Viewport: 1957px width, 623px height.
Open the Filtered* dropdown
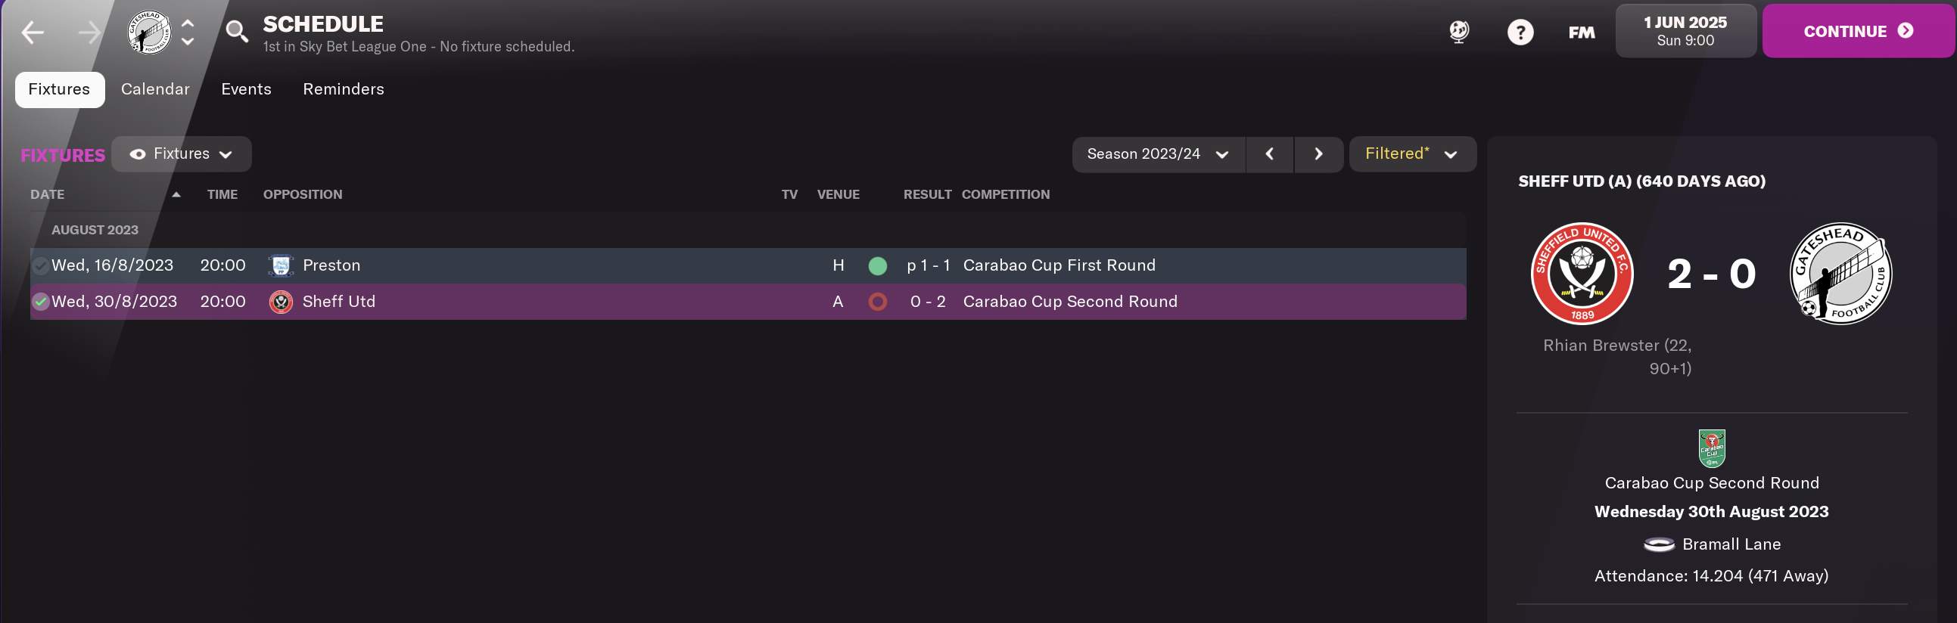pos(1412,154)
